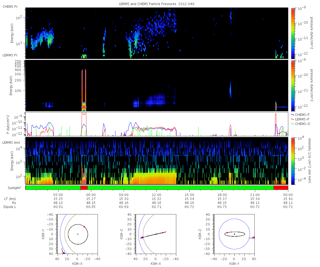Click the 06:00 time axis label
The height and width of the screenshot is (267, 320).
[91, 195]
